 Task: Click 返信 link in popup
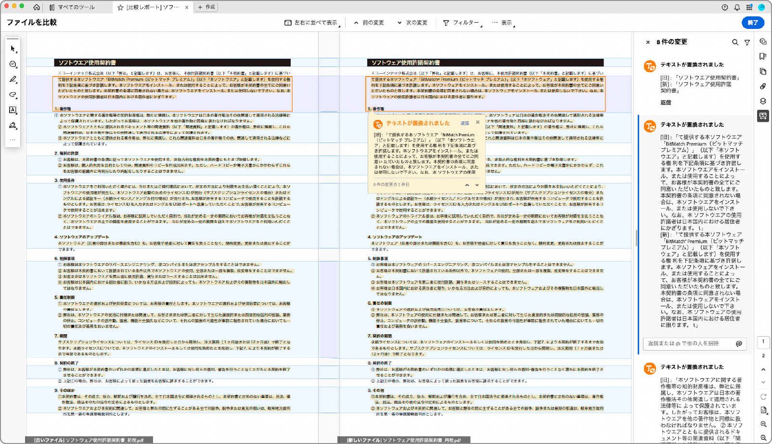(464, 123)
